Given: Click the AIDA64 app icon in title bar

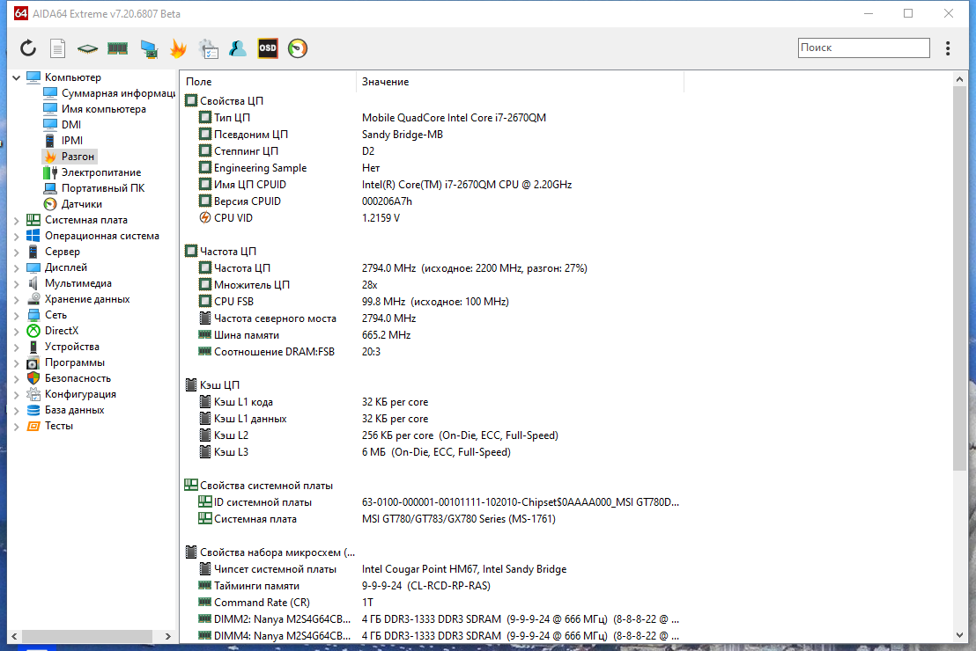Looking at the screenshot, I should click(x=20, y=13).
